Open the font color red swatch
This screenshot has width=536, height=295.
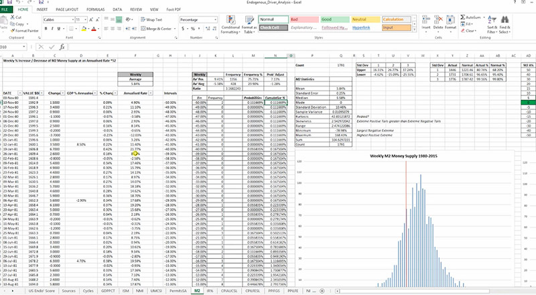point(94,29)
